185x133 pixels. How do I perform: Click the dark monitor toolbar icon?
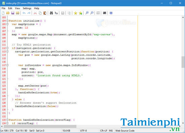point(105,13)
